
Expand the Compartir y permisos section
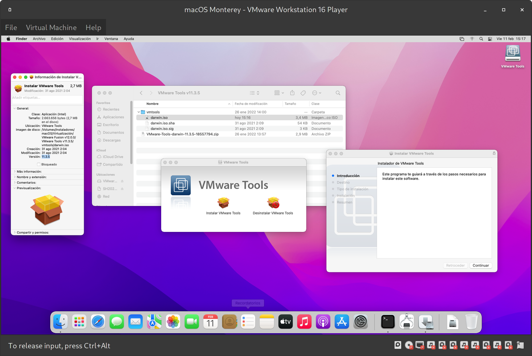coord(15,233)
